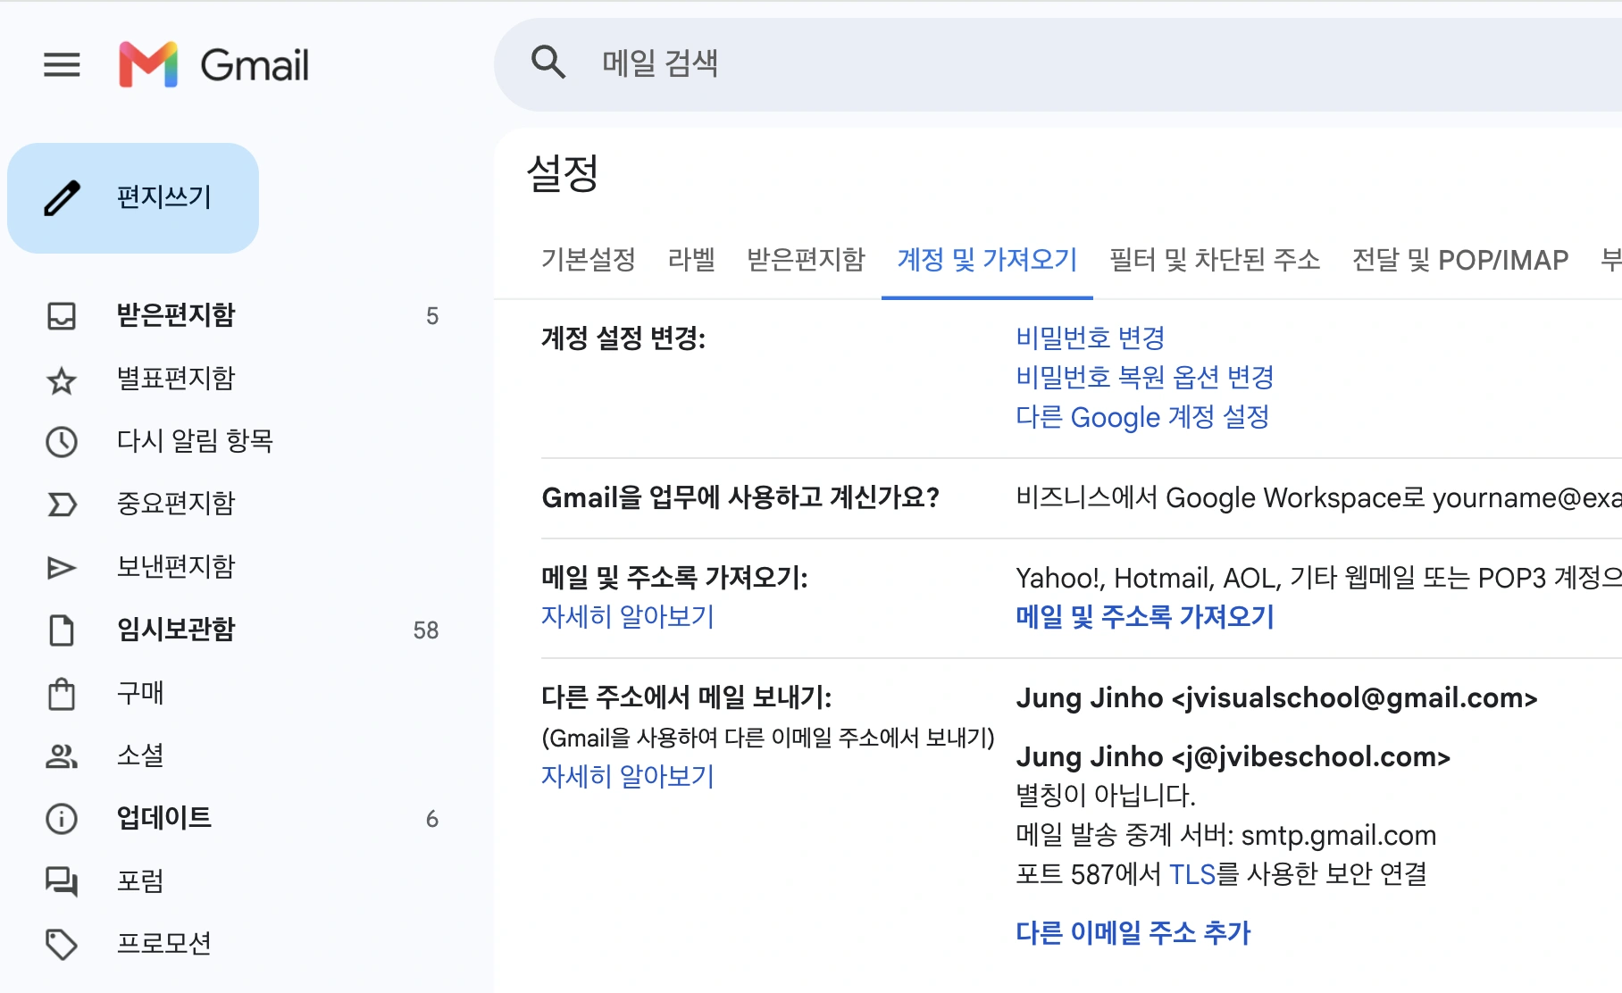The width and height of the screenshot is (1622, 993).
Task: Click the pencil icon in 편지쓰기
Action: (62, 197)
